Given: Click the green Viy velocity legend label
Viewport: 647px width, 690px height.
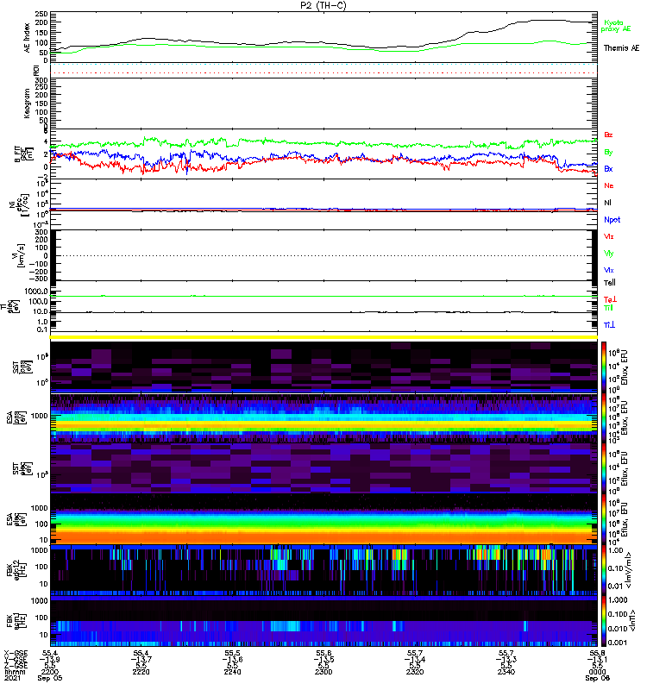Looking at the screenshot, I should (609, 253).
